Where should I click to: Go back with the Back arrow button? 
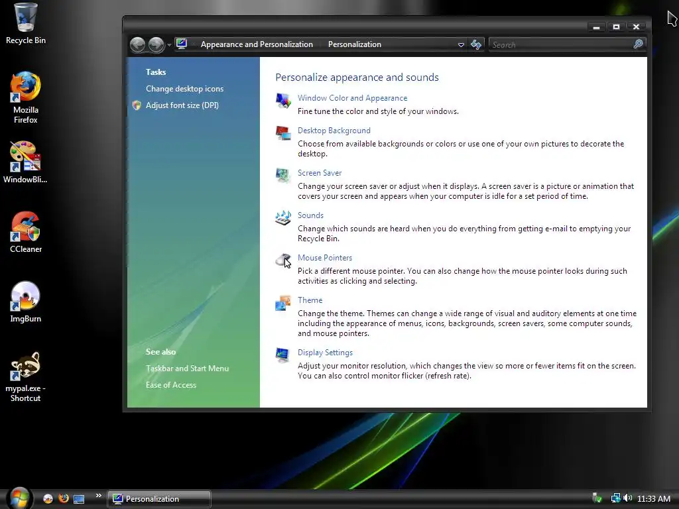coord(138,44)
